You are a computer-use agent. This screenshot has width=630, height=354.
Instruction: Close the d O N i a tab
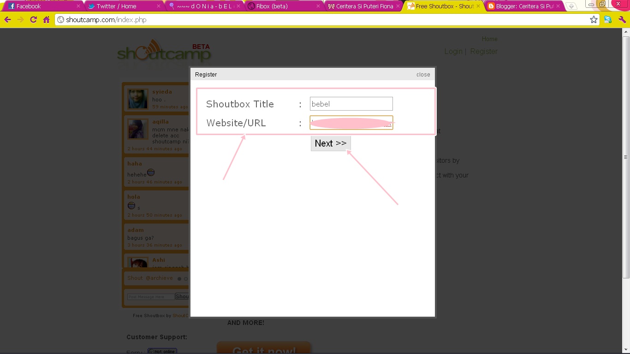[238, 6]
